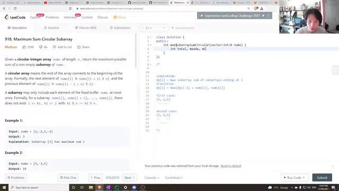
Task: Dismiss the restored code notice
Action: (332, 166)
